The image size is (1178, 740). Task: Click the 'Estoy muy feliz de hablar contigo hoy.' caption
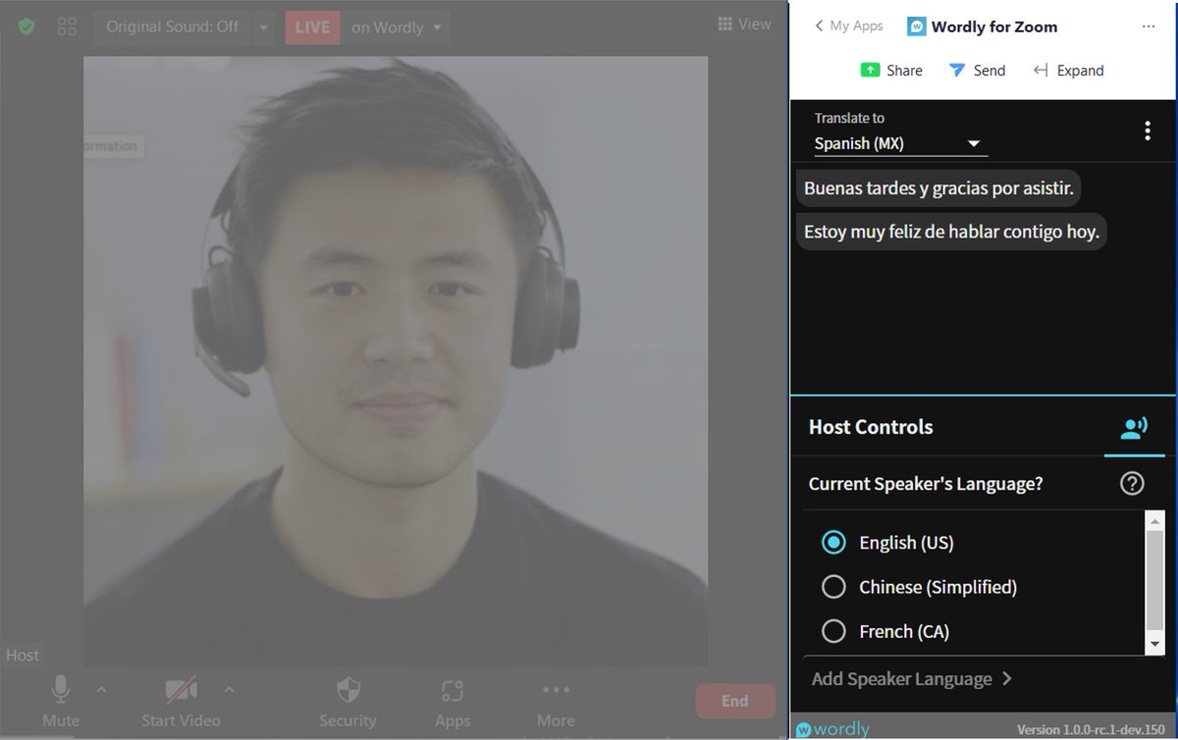tap(951, 233)
